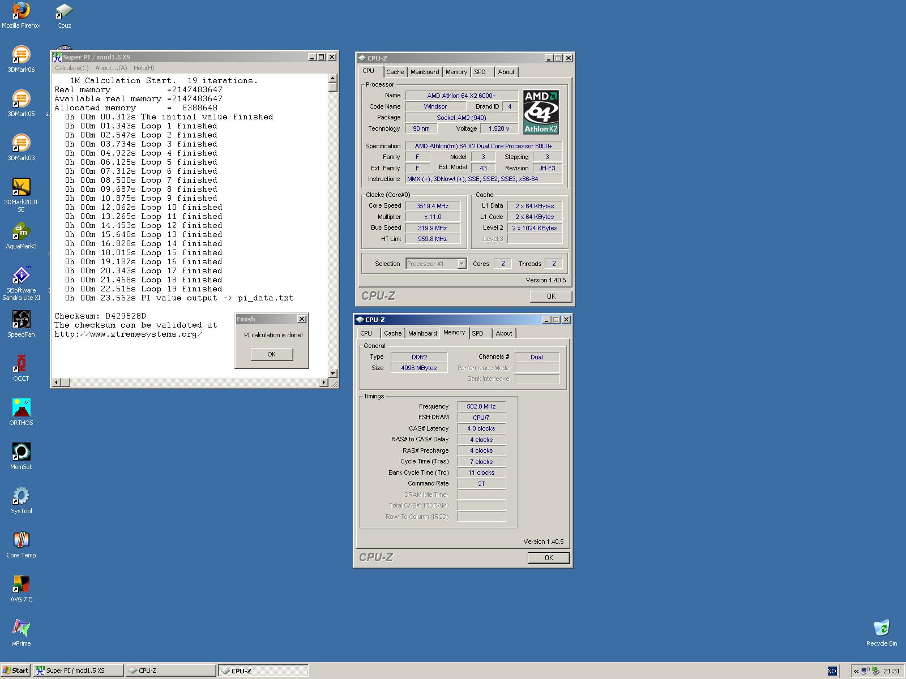This screenshot has width=906, height=679.
Task: Switch to CPU tab in lower CPU-Z window
Action: click(366, 333)
